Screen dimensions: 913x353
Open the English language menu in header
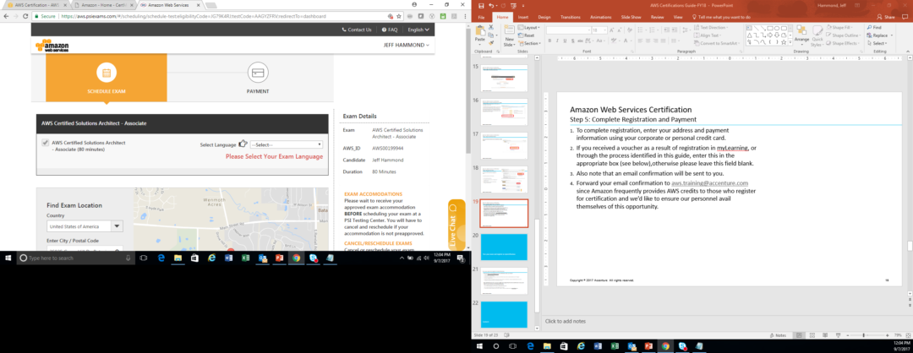[x=418, y=30]
